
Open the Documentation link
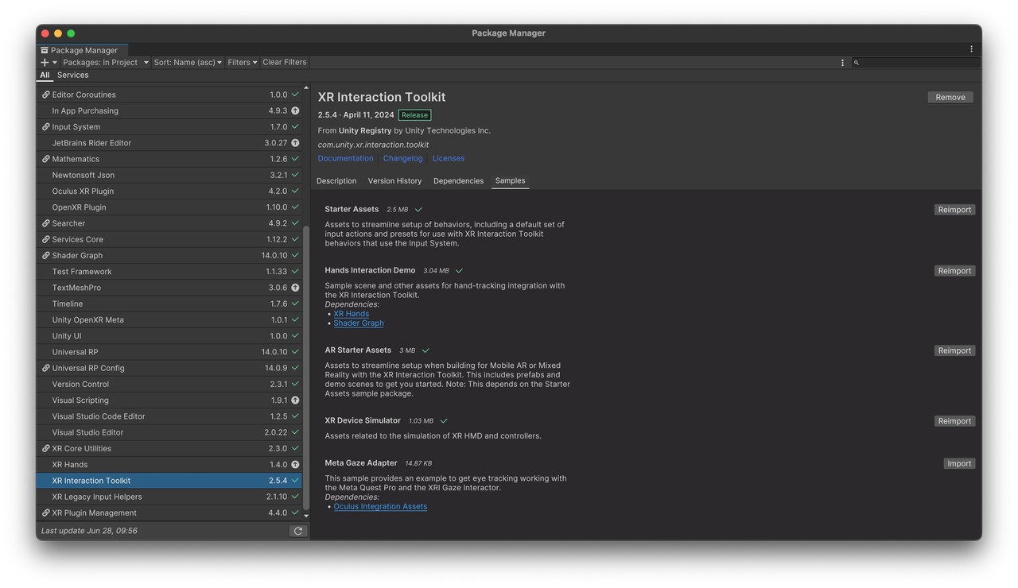point(345,158)
